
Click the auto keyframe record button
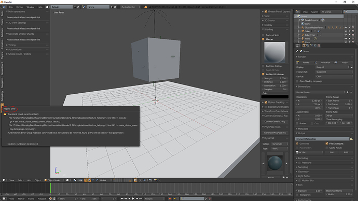[170, 199]
